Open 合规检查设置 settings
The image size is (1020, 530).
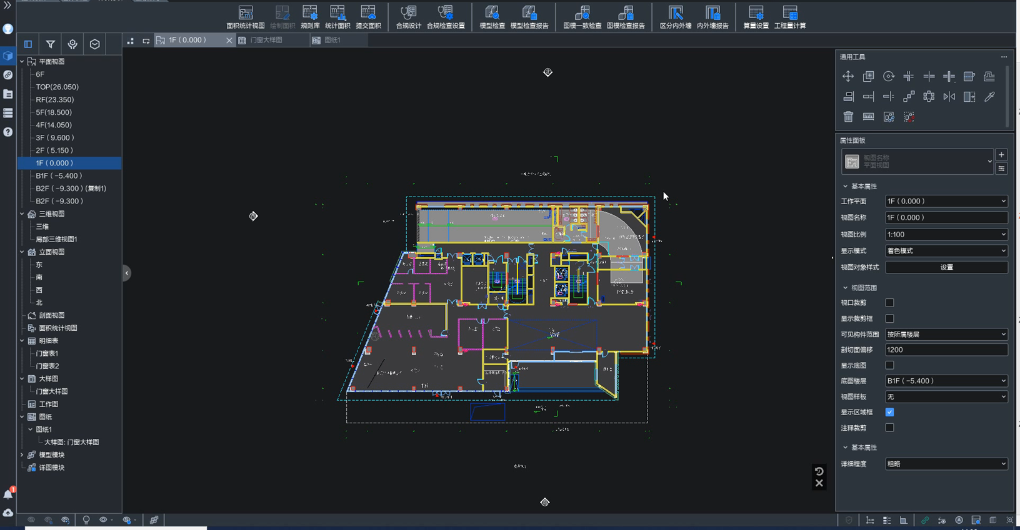[x=446, y=17]
